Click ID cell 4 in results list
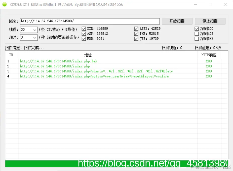This screenshot has width=233, height=171. point(8,76)
